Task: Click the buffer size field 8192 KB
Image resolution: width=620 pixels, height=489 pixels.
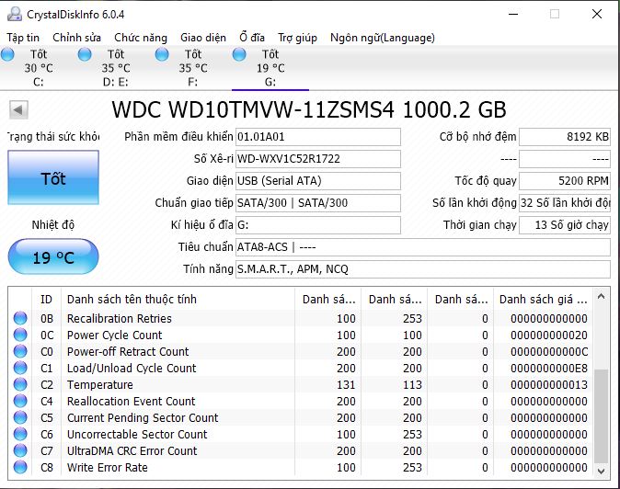Action: (x=565, y=137)
